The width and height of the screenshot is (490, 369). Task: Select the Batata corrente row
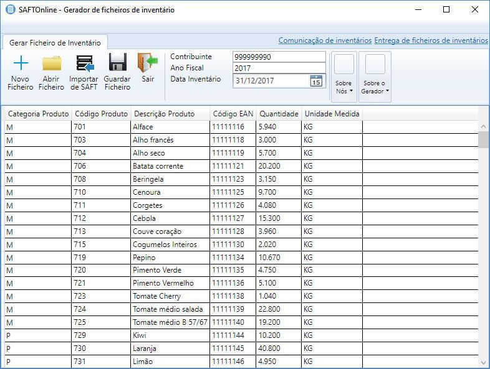tap(158, 166)
